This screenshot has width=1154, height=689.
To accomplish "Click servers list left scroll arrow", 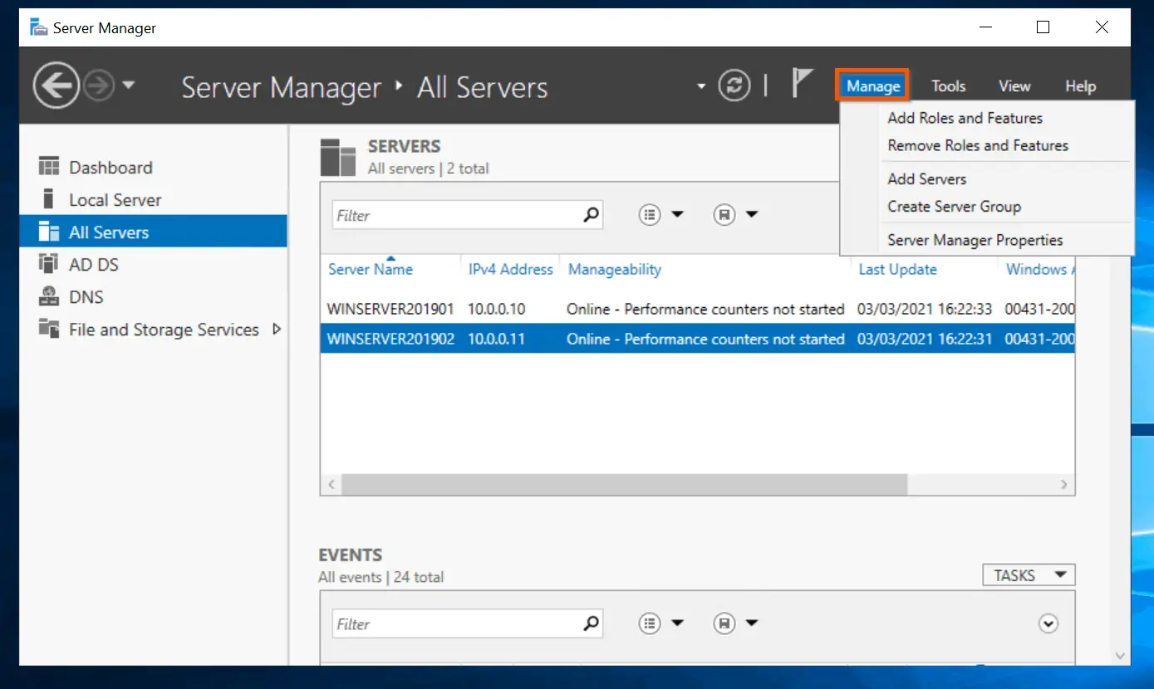I will [331, 484].
